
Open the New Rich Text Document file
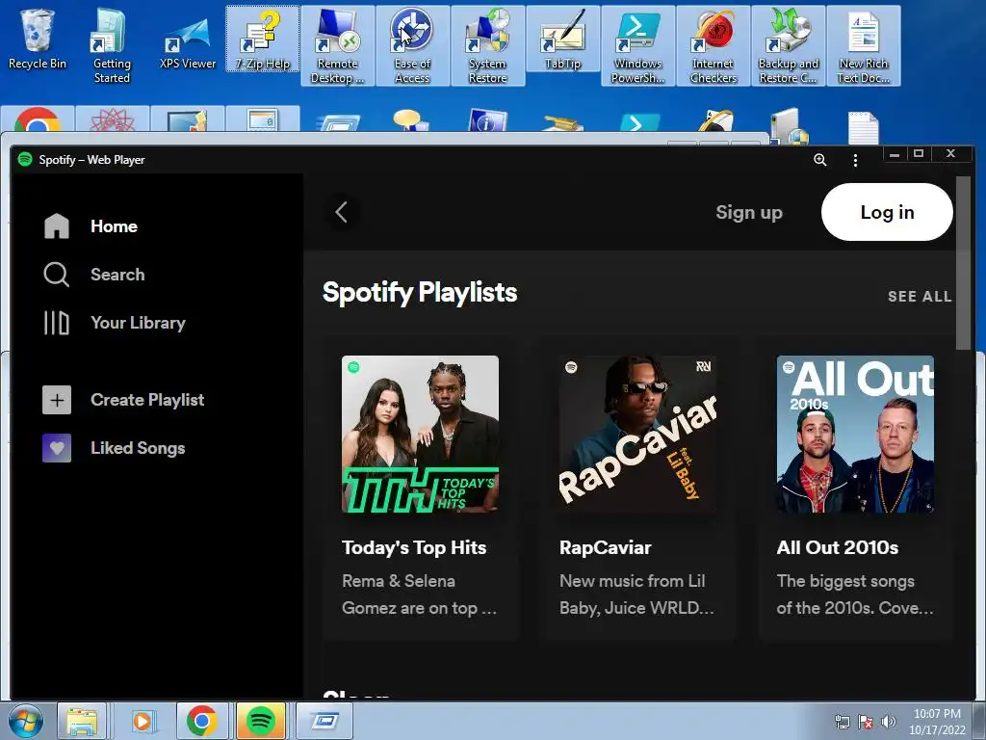click(x=864, y=46)
